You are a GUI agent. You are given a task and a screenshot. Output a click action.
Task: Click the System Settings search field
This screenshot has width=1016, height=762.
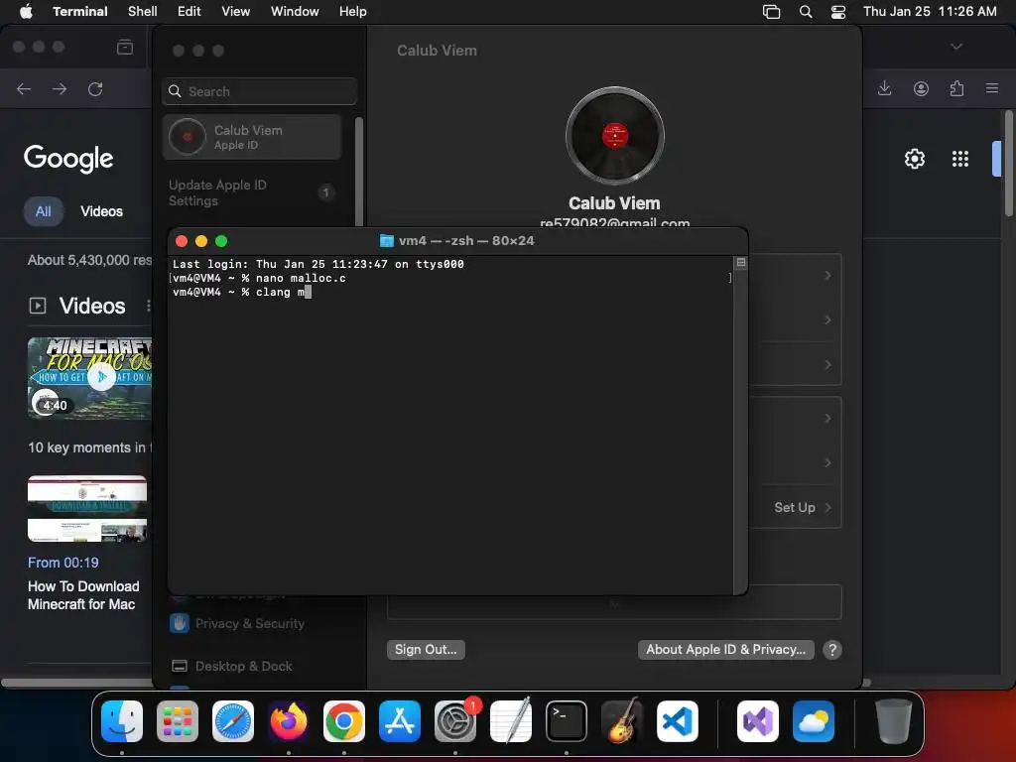tap(259, 91)
